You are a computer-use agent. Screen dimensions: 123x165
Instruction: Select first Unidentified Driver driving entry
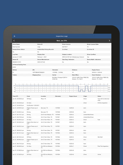pyautogui.click(x=62, y=114)
